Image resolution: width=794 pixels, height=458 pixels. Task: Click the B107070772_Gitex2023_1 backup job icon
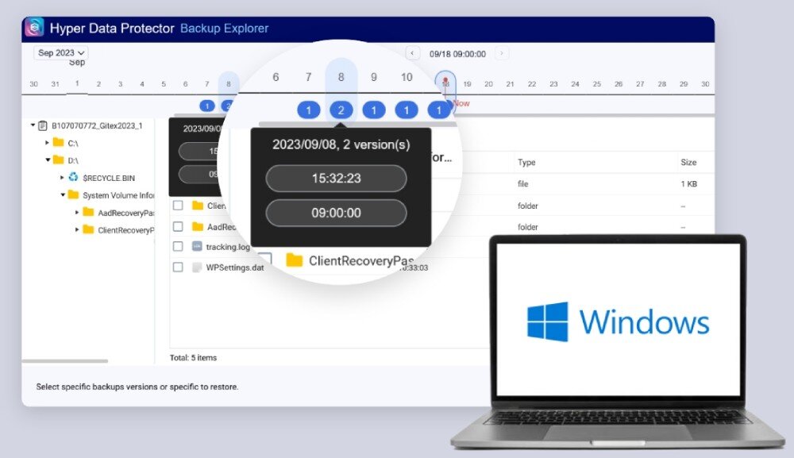[x=43, y=125]
